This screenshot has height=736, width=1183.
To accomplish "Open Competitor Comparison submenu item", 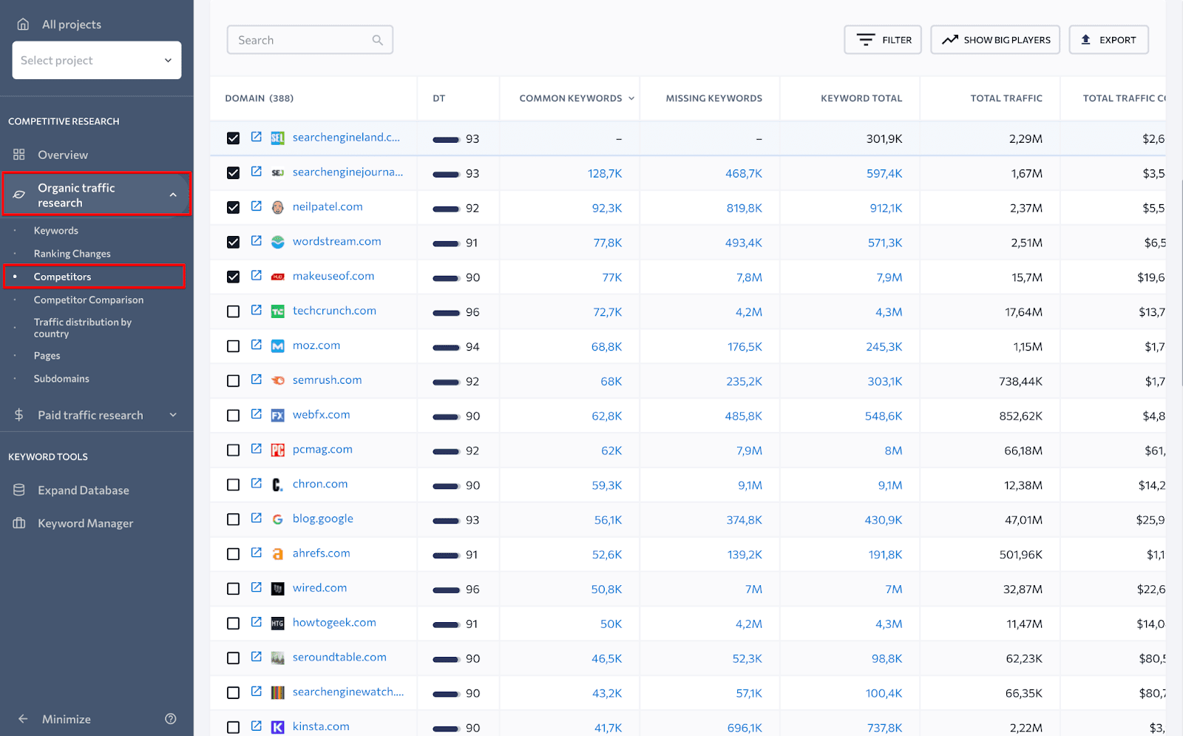I will click(89, 300).
